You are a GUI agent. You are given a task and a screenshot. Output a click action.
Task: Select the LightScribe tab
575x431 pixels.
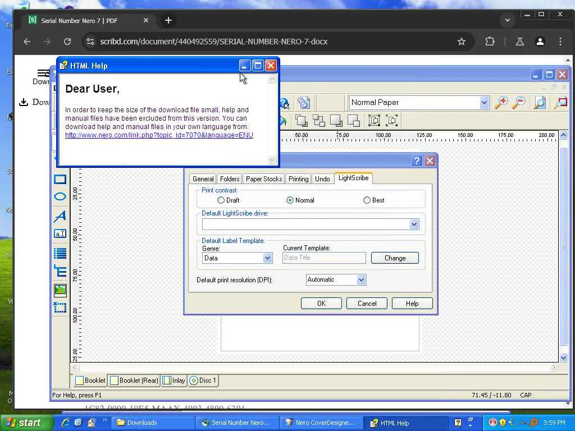[x=354, y=178]
